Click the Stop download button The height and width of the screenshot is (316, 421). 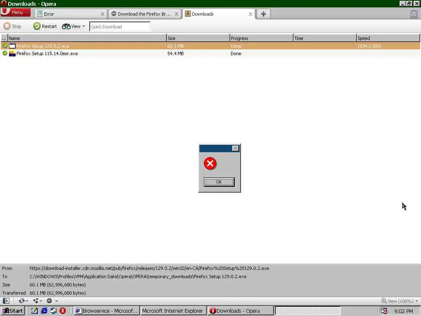tap(13, 26)
